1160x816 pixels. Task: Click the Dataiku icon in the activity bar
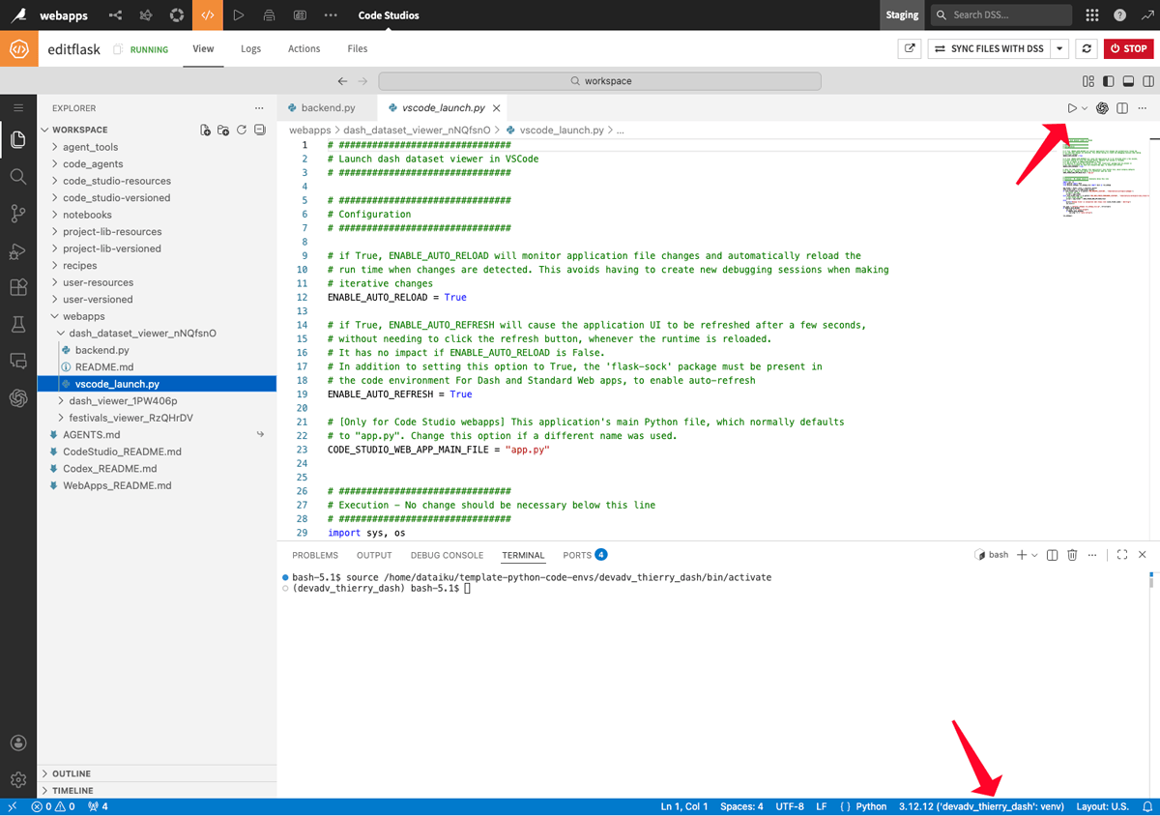17,397
